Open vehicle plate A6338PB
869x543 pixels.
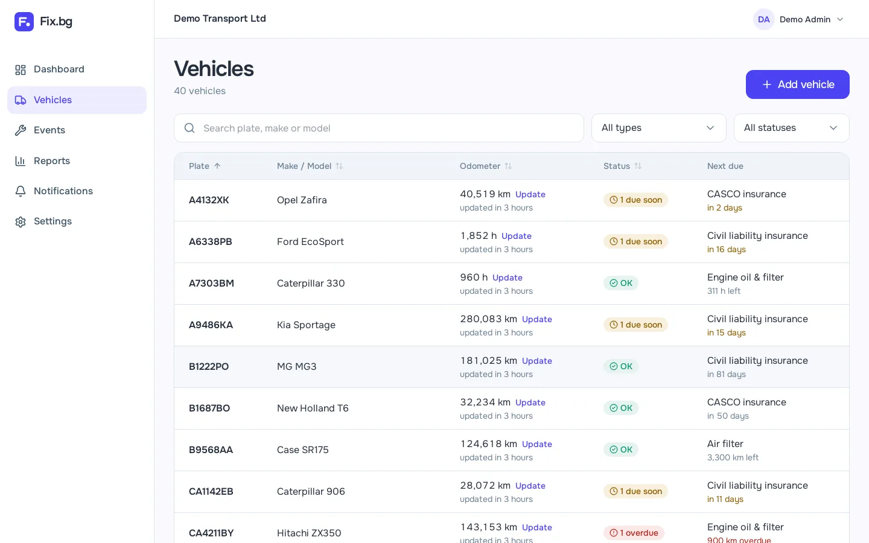211,242
